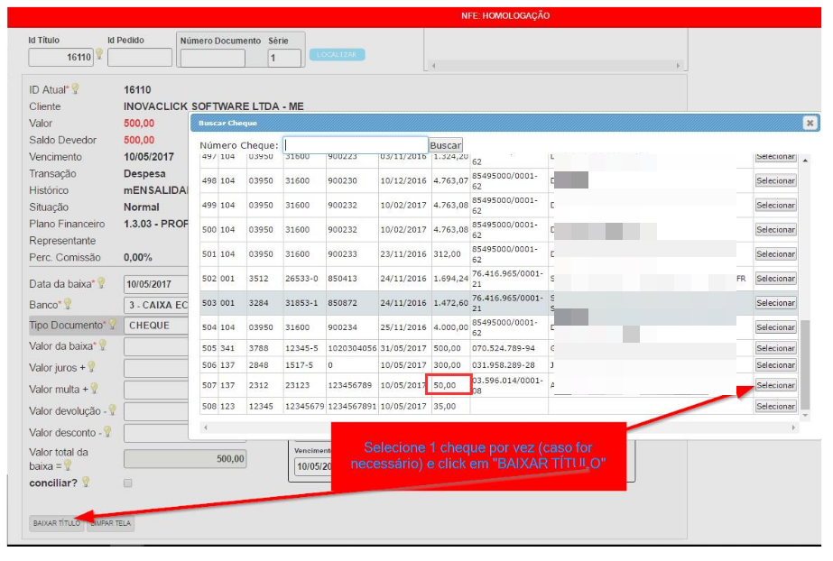The height and width of the screenshot is (561, 833).
Task: Close the Buscar Cheque dialog
Action: point(810,123)
